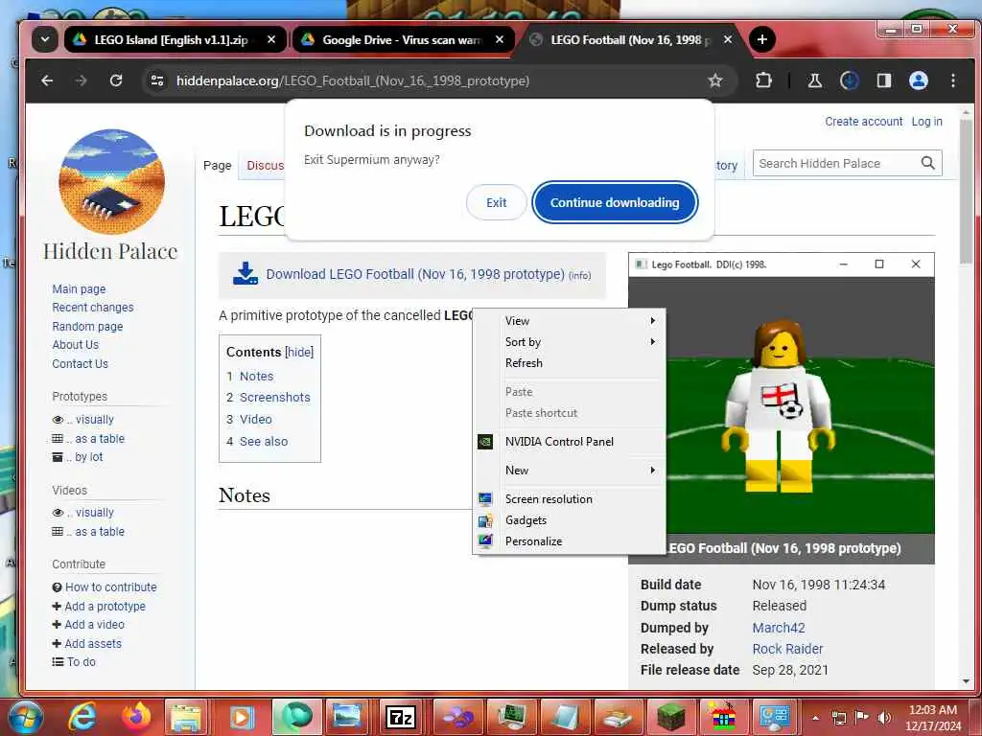This screenshot has height=736, width=982.
Task: Toggle the side panel icon
Action: [883, 80]
